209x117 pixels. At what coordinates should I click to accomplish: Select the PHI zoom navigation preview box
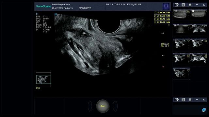pyautogui.click(x=43, y=80)
